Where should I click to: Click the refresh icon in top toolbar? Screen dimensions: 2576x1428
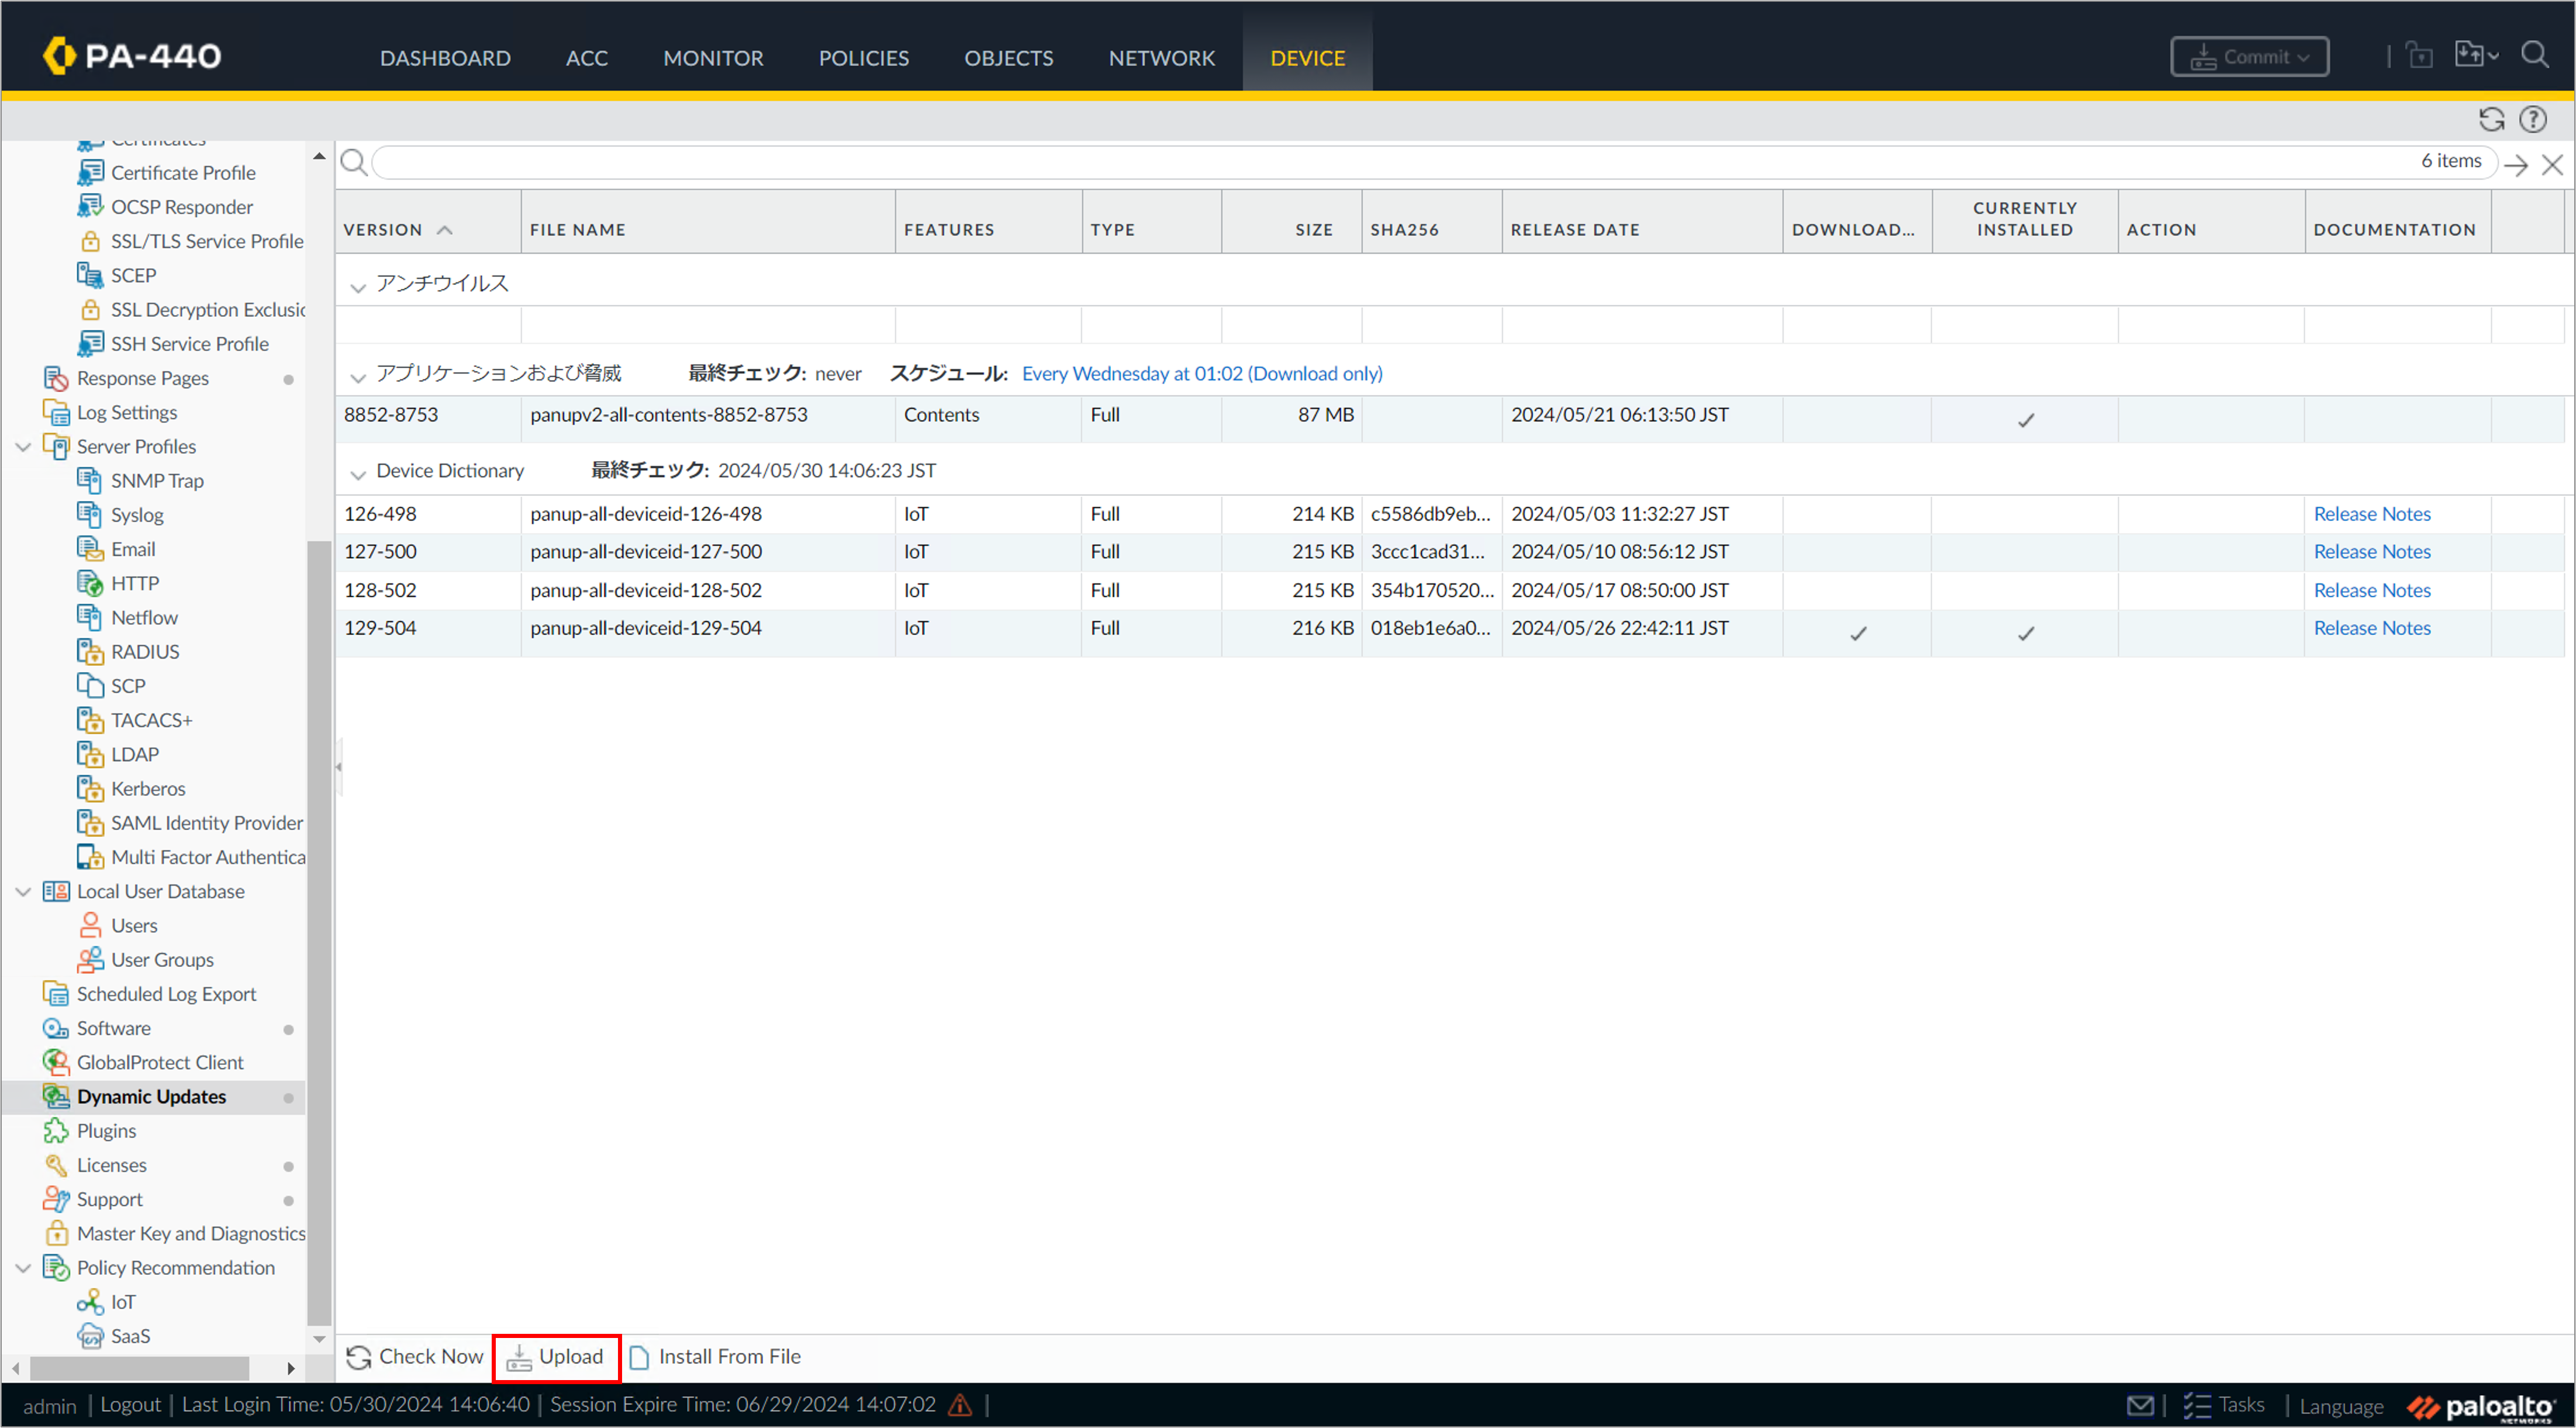2490,120
